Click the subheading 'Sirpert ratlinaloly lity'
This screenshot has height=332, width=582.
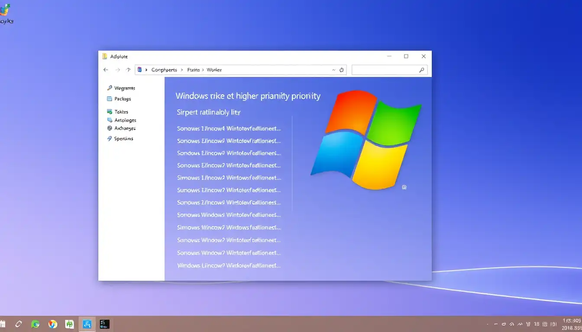(x=209, y=112)
